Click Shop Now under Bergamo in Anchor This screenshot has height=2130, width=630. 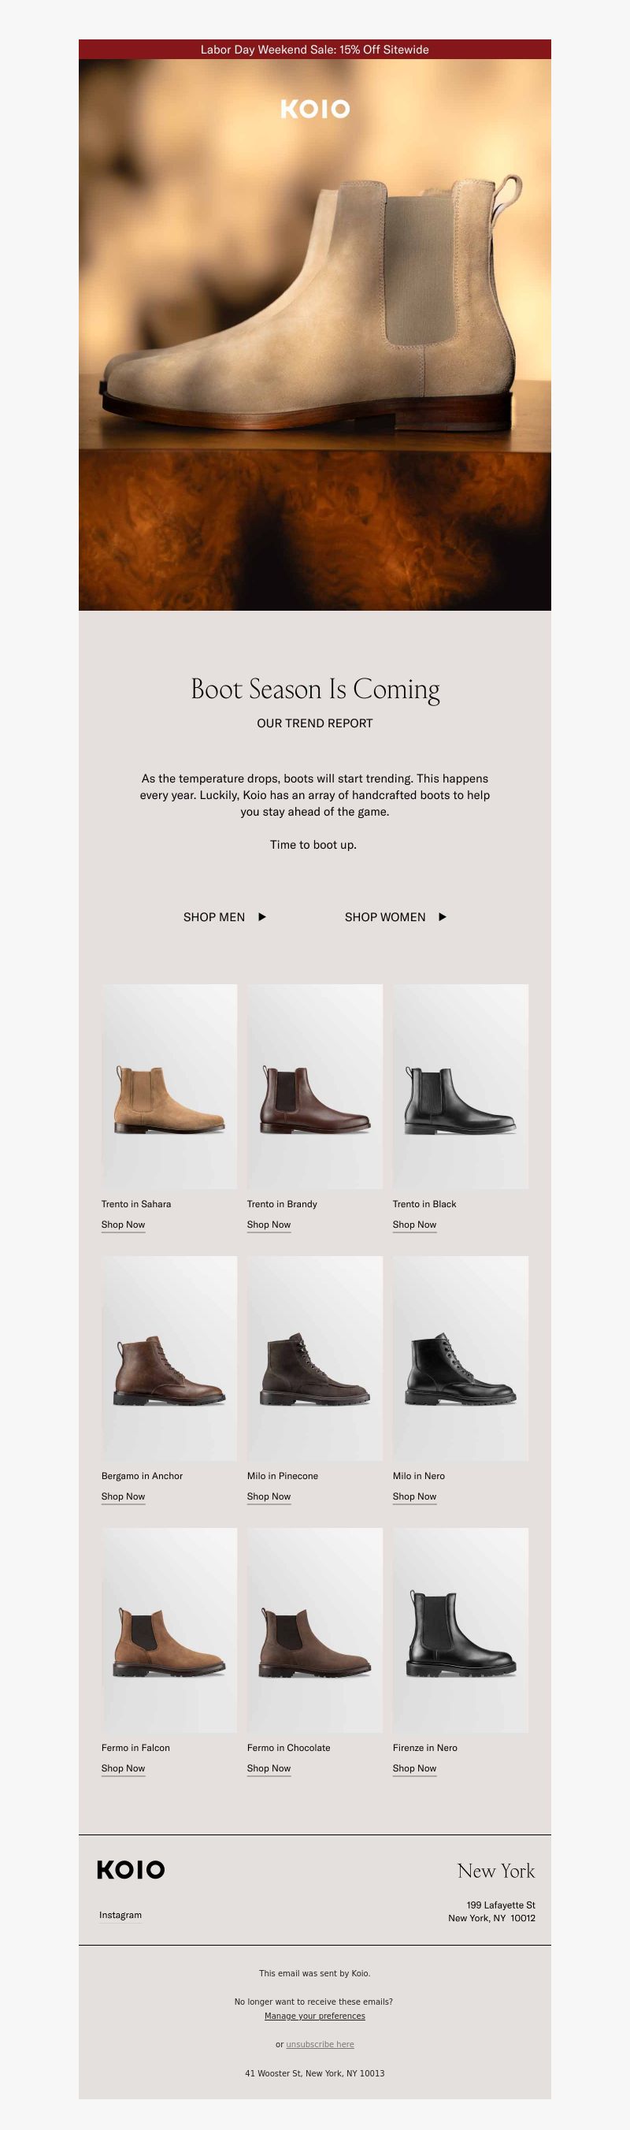click(123, 1496)
